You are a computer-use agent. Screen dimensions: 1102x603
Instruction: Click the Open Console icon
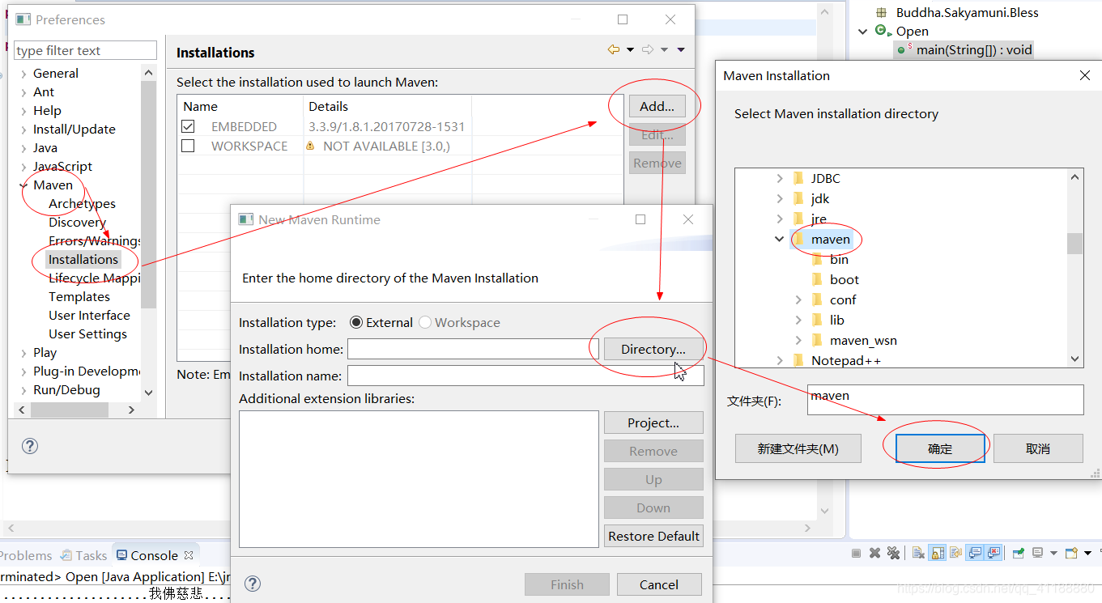point(1071,553)
